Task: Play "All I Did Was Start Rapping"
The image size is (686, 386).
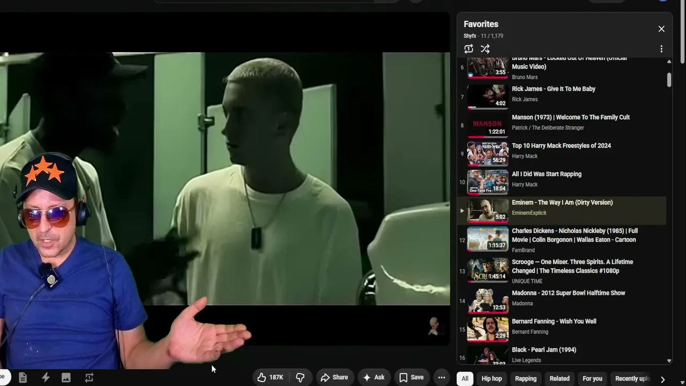Action: [547, 174]
